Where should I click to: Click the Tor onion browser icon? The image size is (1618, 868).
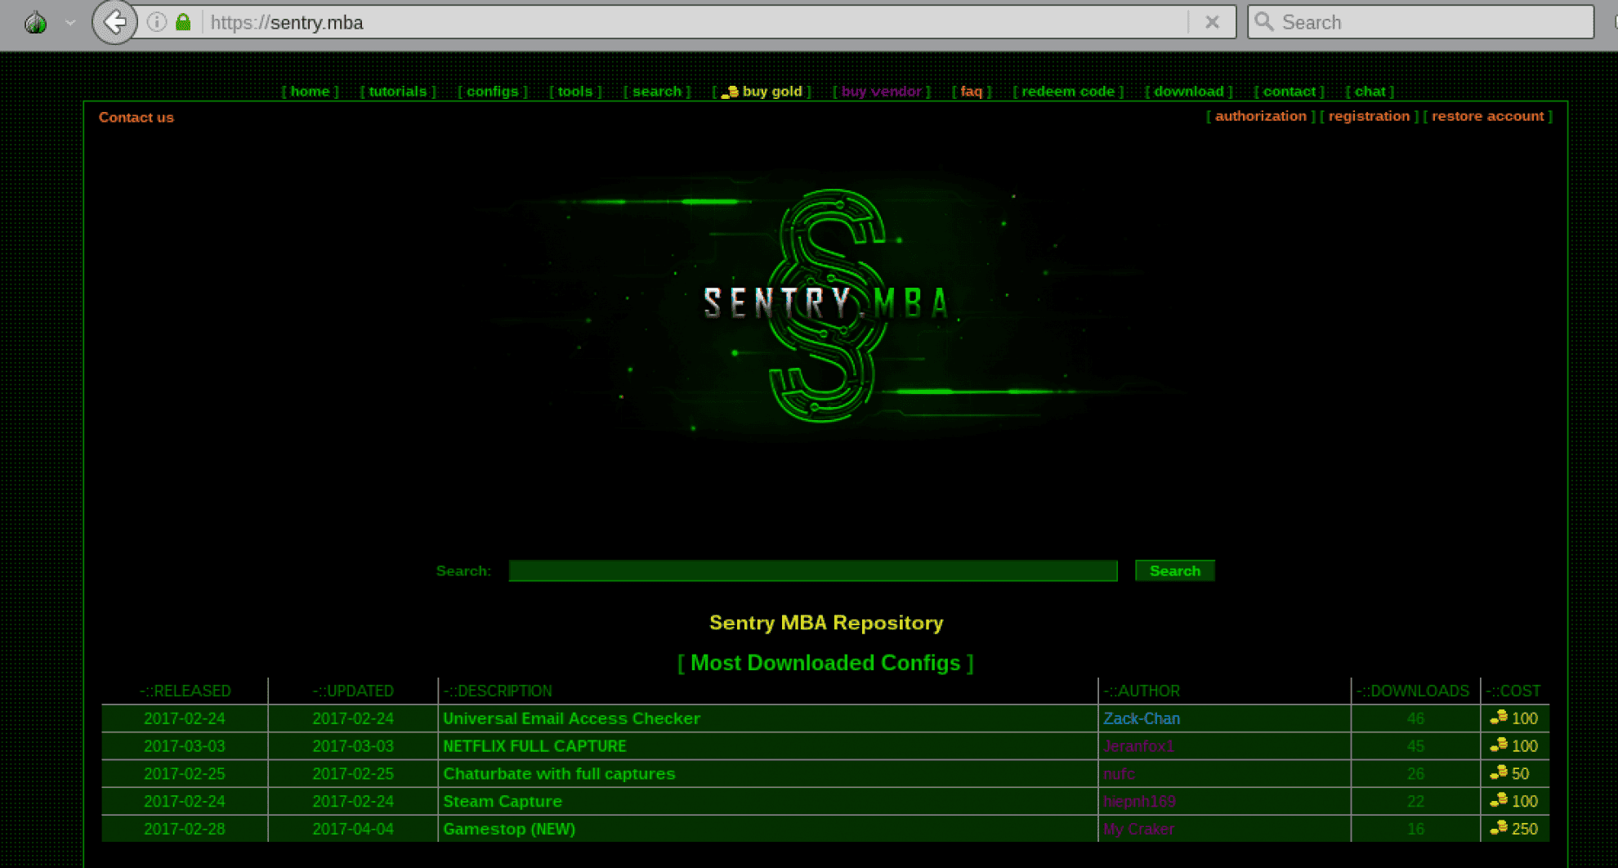(34, 22)
